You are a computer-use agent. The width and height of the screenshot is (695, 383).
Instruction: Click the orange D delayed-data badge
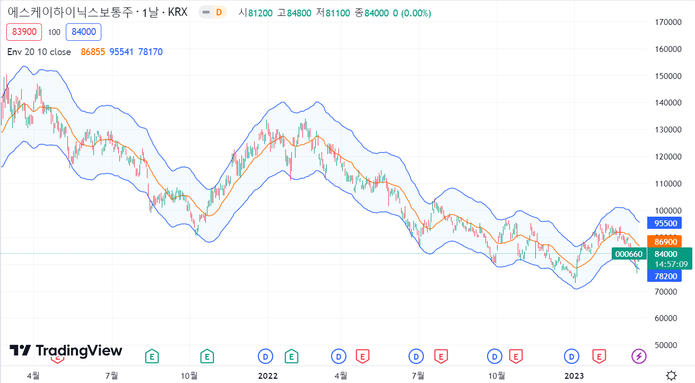click(x=219, y=12)
